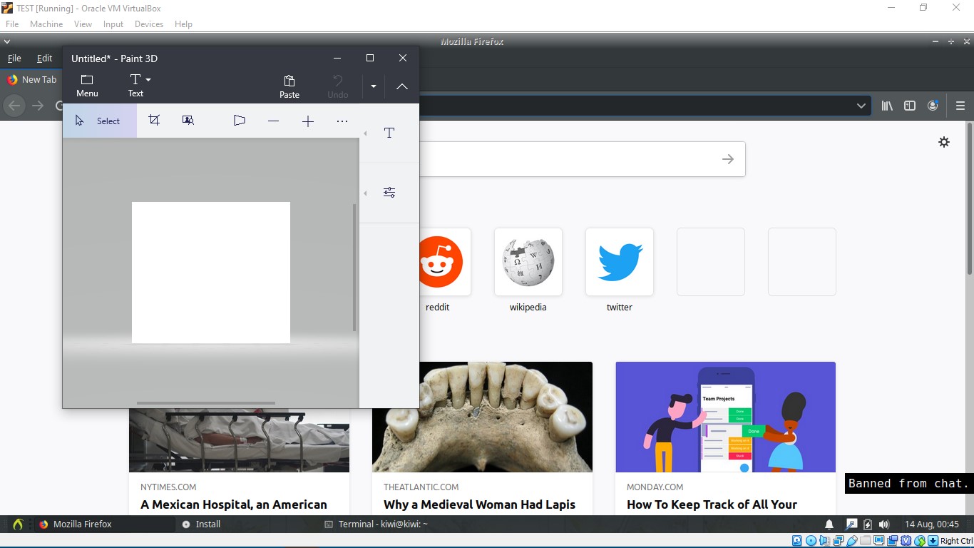The image size is (974, 548).
Task: Zoom out with the minus icon
Action: pyautogui.click(x=273, y=121)
